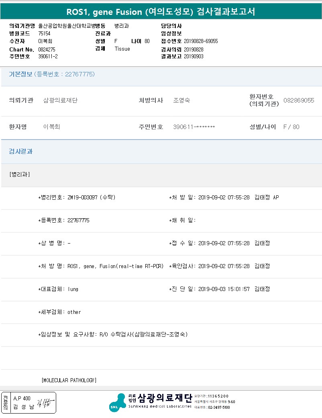Click the signature next to 김성남
This screenshot has height=418, width=322.
point(45,403)
